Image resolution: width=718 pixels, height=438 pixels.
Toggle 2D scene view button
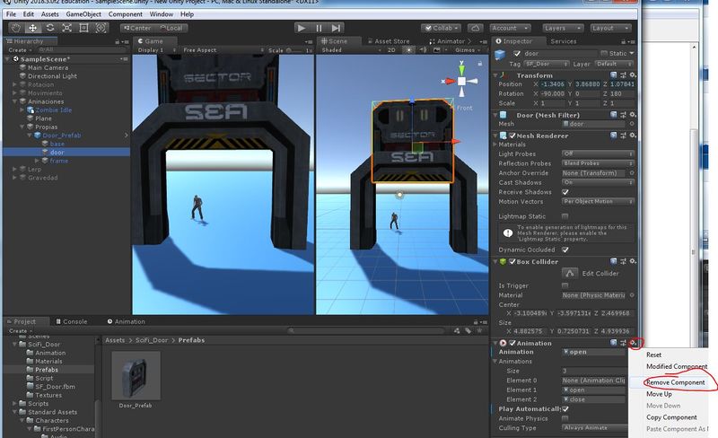(x=391, y=50)
